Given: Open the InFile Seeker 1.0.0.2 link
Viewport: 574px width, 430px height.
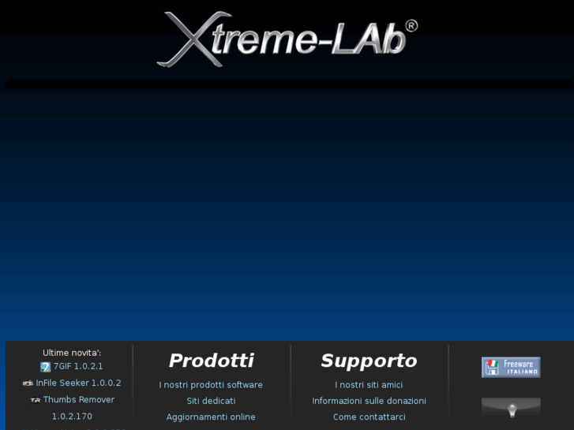Looking at the screenshot, I should tap(78, 383).
